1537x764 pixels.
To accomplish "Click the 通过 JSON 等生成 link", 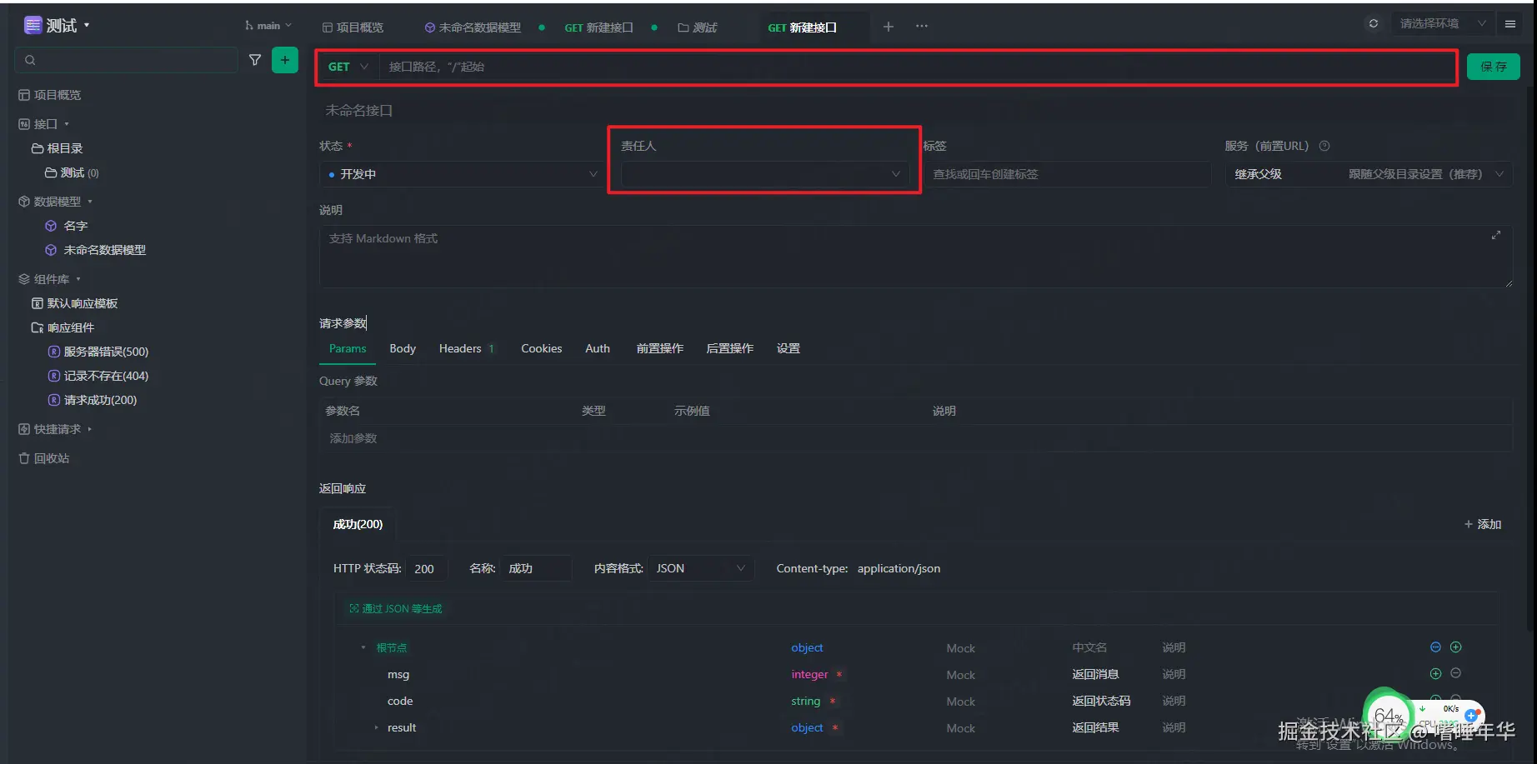I will pos(396,609).
